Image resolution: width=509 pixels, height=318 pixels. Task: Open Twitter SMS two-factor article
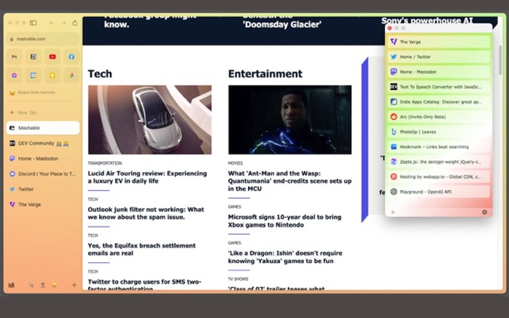(x=144, y=285)
